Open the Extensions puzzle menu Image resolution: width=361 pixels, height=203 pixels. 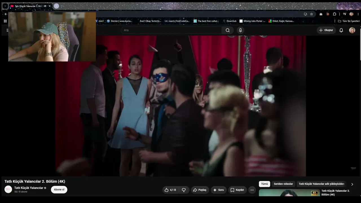pyautogui.click(x=334, y=14)
